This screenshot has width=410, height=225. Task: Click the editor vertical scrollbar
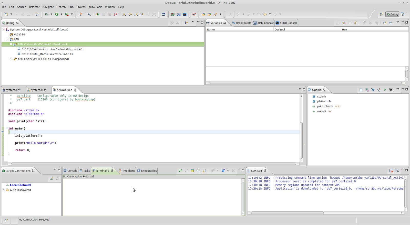click(301, 140)
